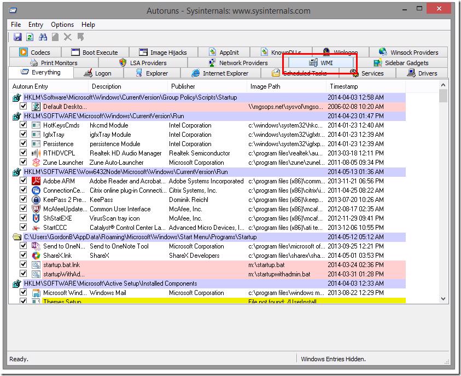Open the Services tab
Screen dimensions: 461x376
pos(367,73)
